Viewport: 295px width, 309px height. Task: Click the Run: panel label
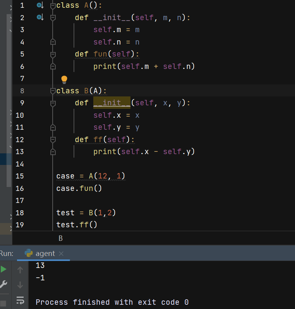[7, 253]
